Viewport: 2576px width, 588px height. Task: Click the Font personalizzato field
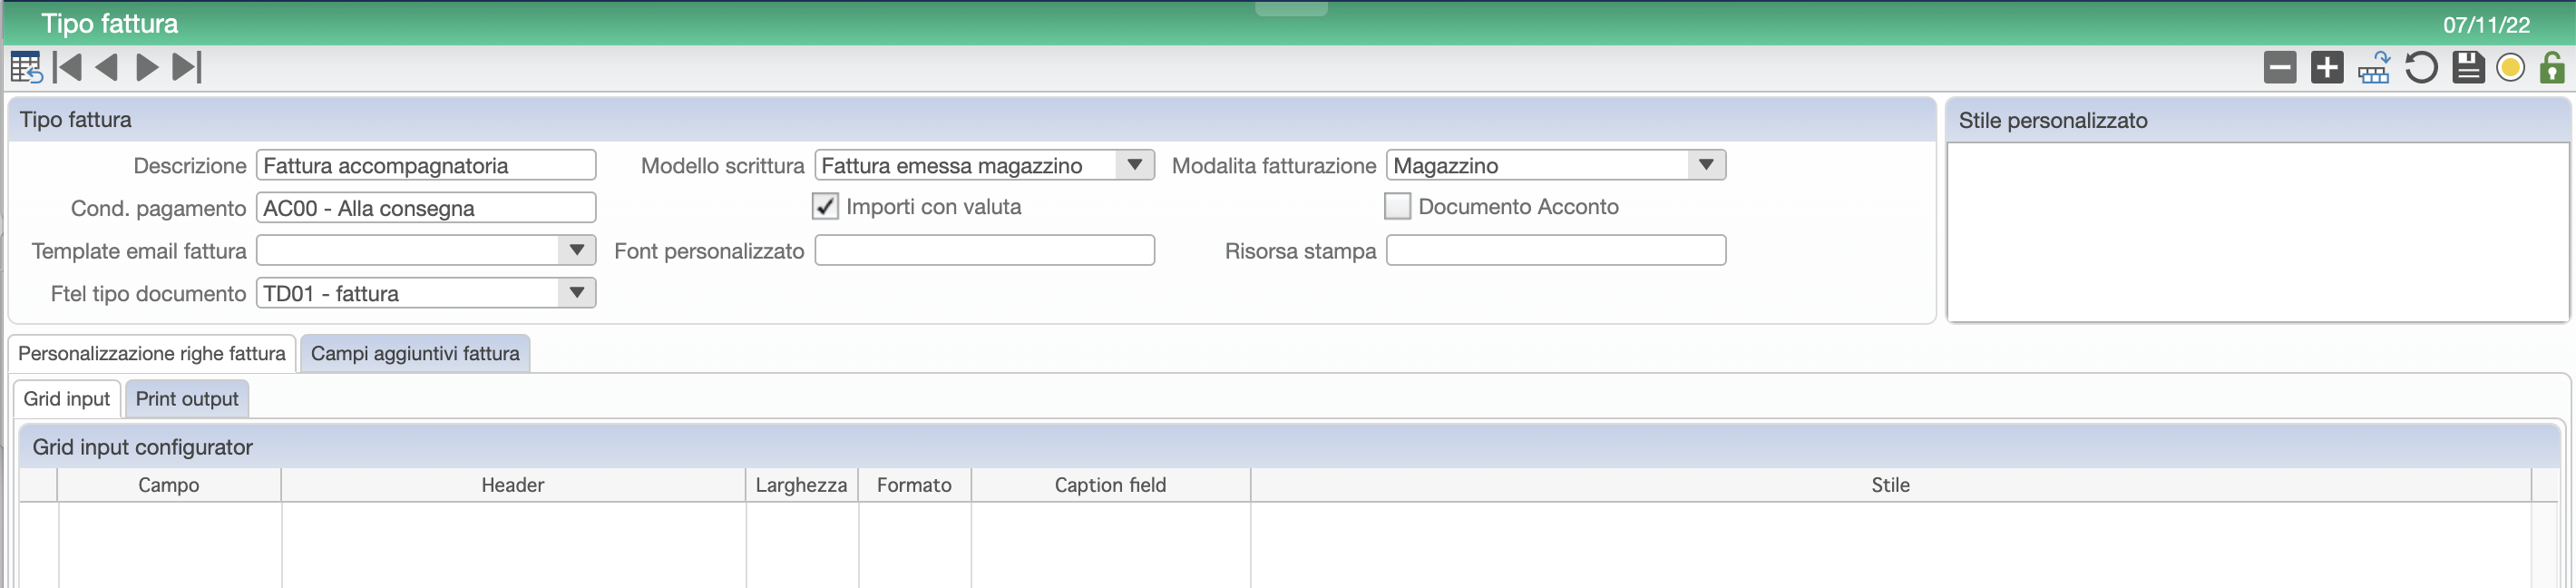[x=984, y=250]
